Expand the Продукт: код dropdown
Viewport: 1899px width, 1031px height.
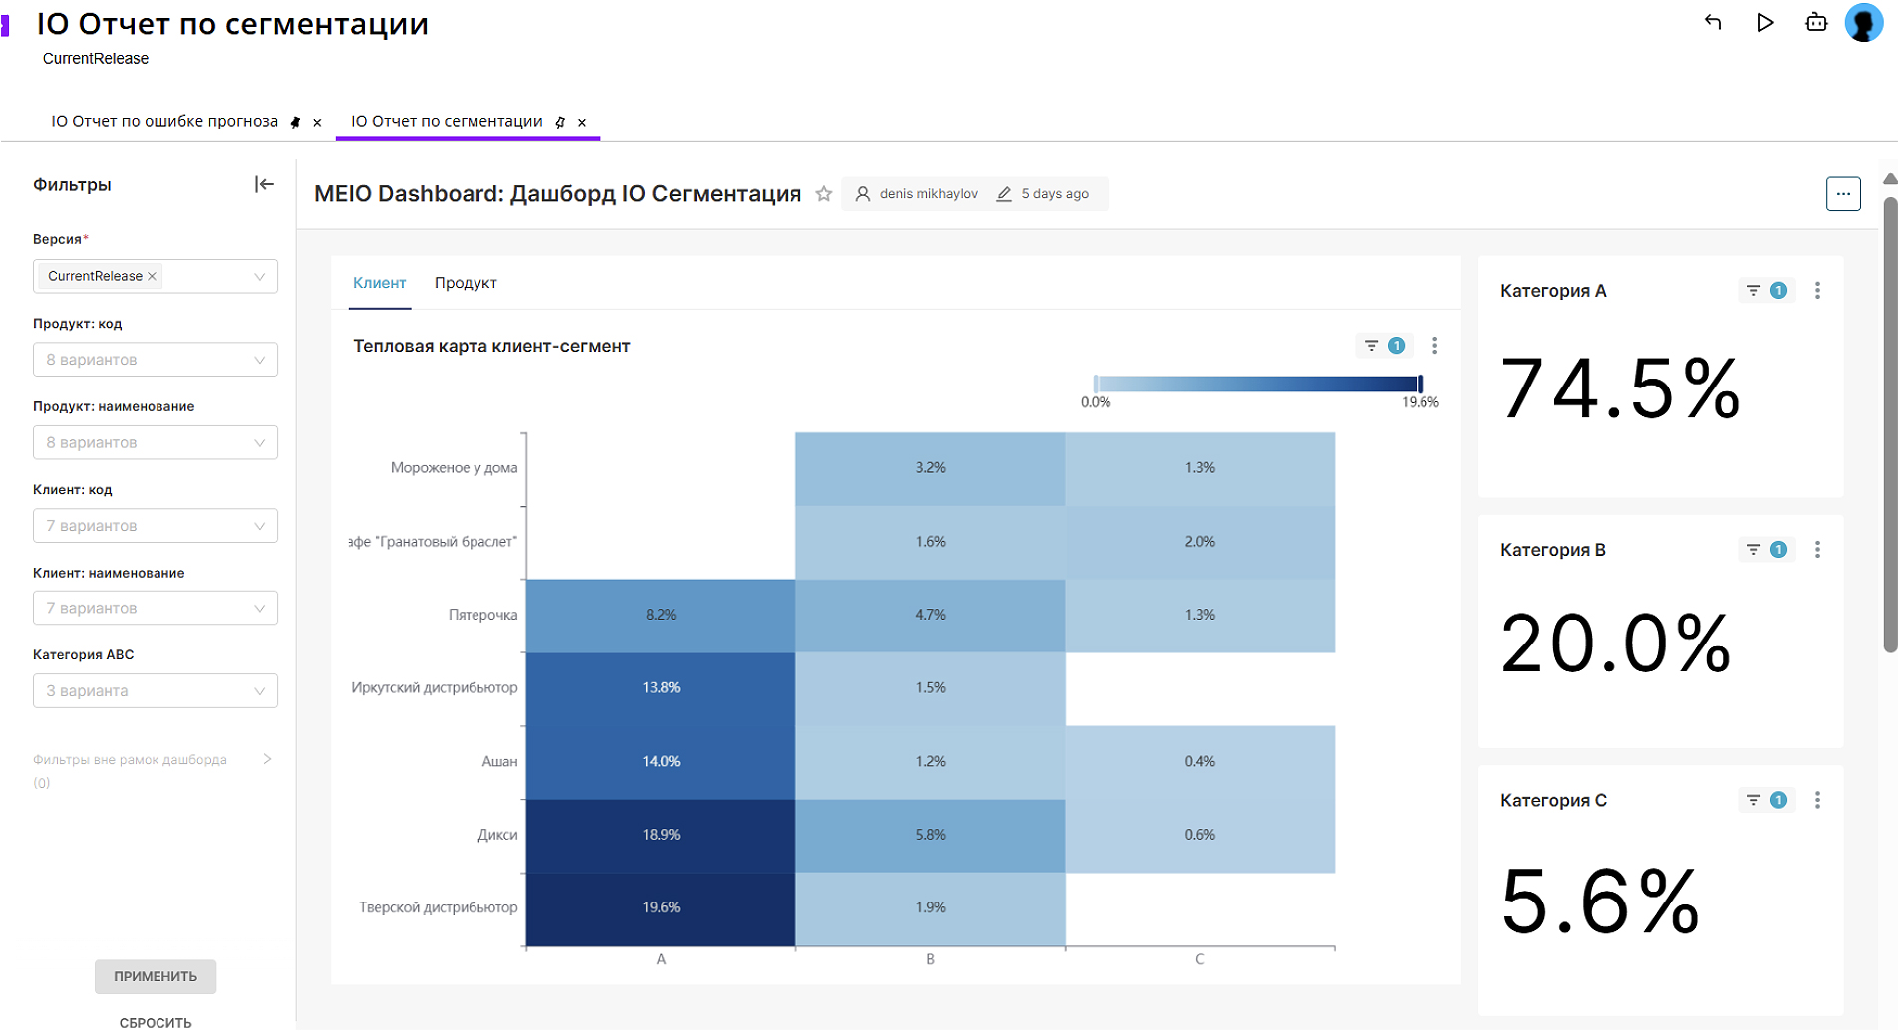click(156, 360)
